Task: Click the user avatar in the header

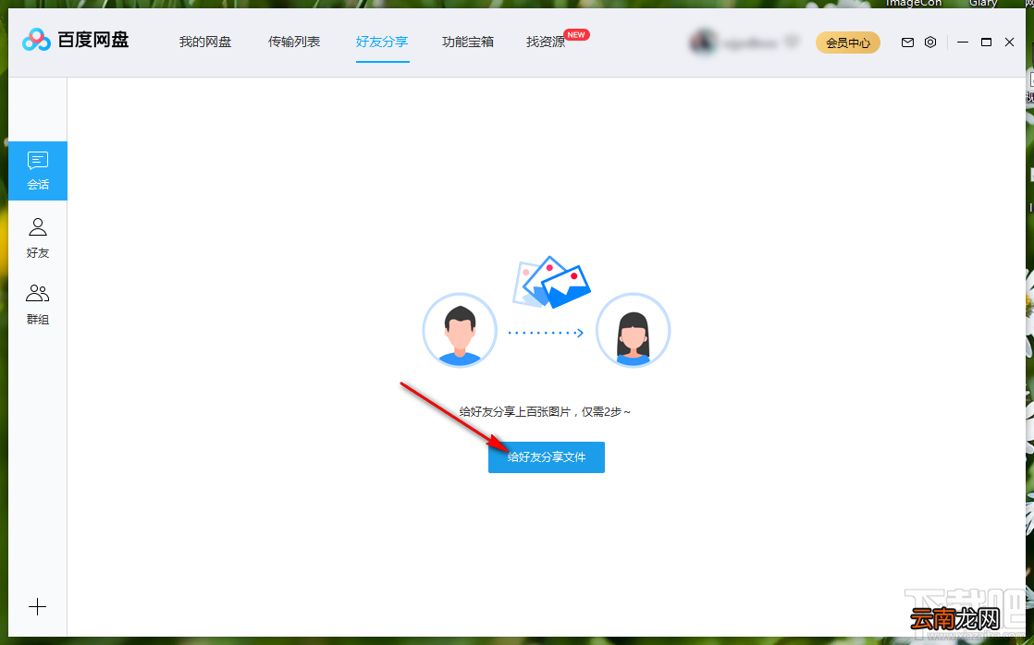Action: tap(703, 43)
